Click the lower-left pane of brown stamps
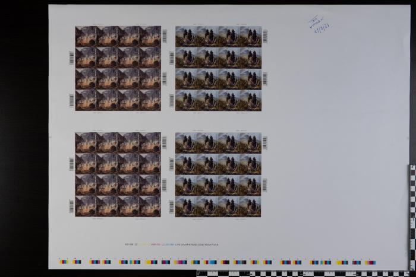Viewport: 416px width, 277px height. click(118, 174)
